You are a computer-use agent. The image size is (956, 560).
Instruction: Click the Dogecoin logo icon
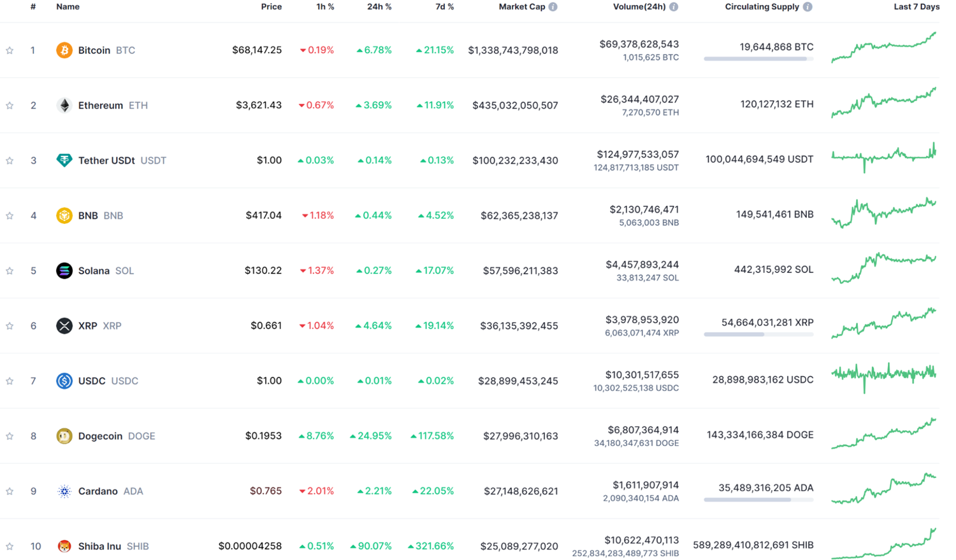coord(64,436)
